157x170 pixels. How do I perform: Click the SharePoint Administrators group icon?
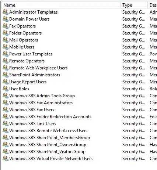pyautogui.click(x=6, y=75)
